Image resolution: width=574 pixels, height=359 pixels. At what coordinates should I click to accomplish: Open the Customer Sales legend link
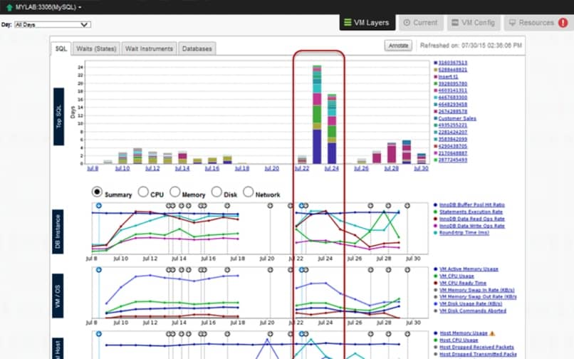coord(457,118)
